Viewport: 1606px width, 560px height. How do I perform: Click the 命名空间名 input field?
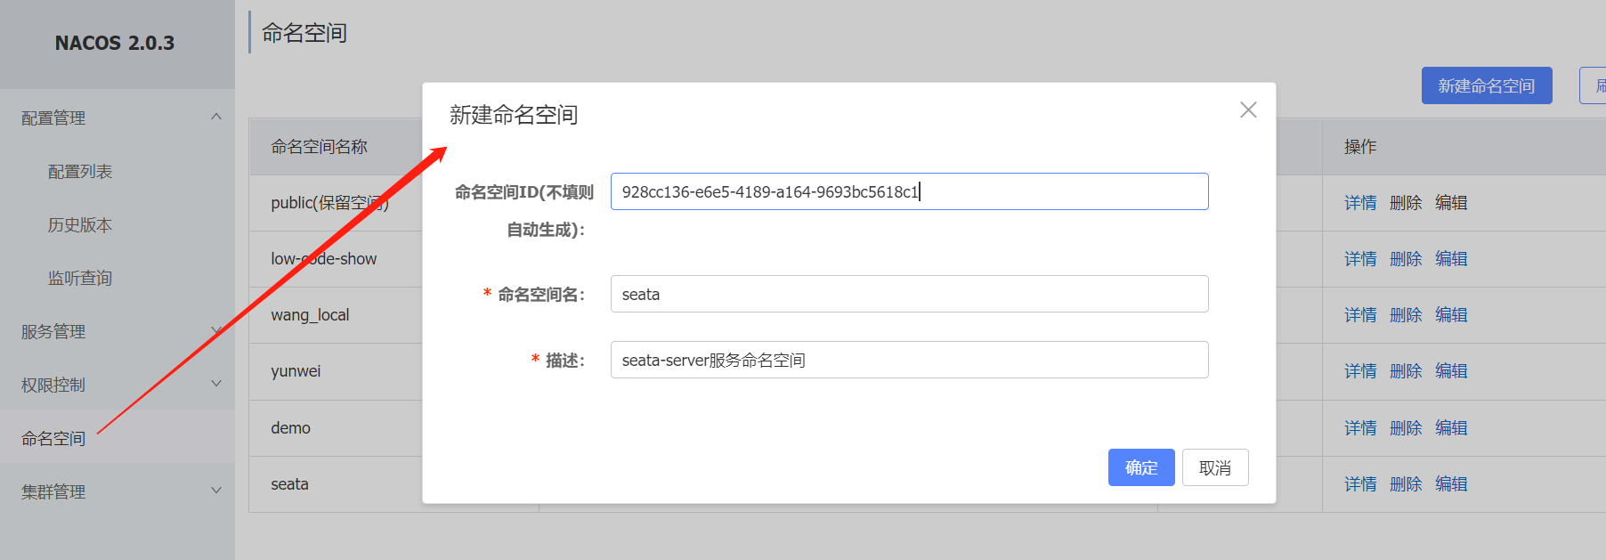(x=908, y=294)
